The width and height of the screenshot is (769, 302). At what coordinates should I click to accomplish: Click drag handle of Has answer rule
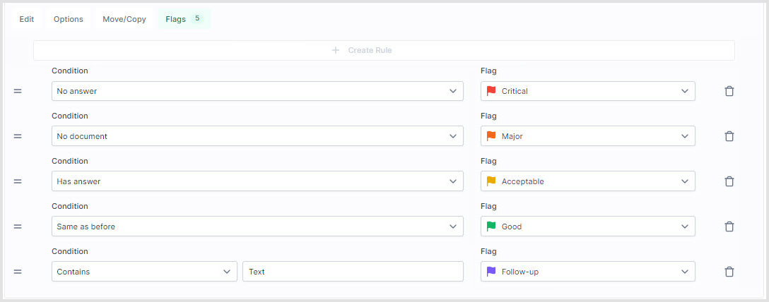pos(18,181)
